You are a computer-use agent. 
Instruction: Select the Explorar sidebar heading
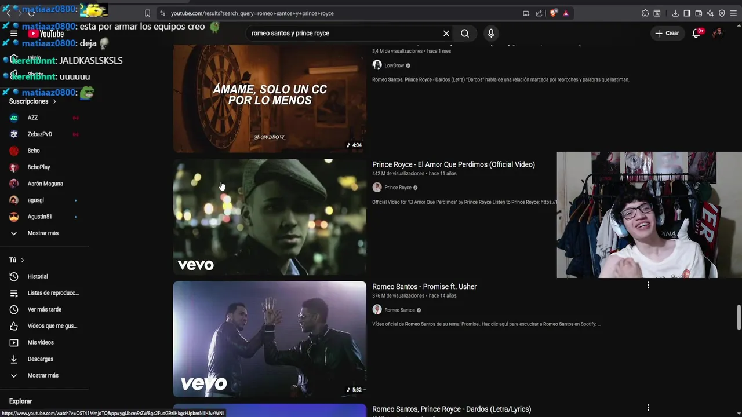(20, 401)
